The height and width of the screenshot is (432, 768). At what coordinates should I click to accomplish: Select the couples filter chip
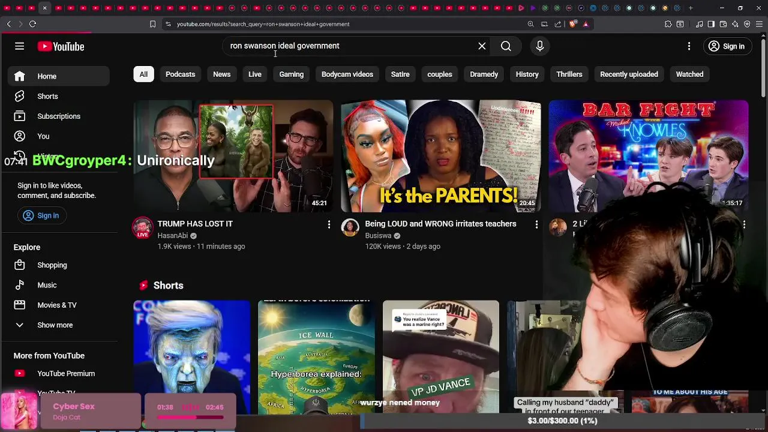[440, 74]
